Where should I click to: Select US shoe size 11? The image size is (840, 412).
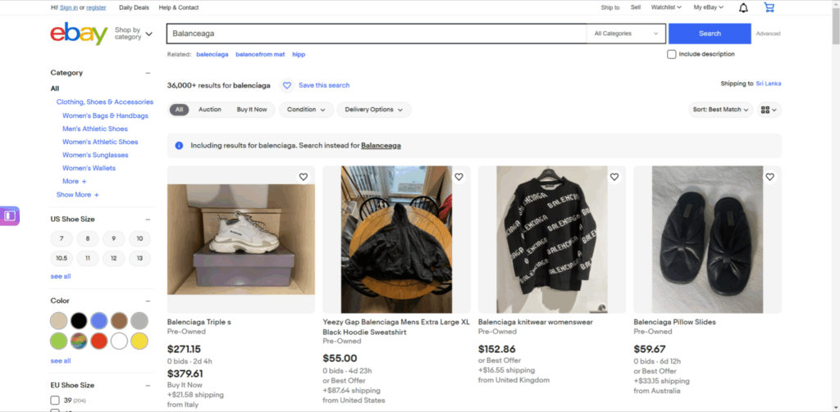(x=88, y=258)
